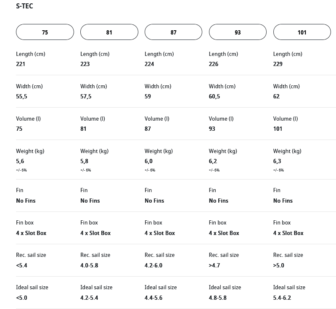
Task: Click the width value 59
Action: pyautogui.click(x=148, y=96)
